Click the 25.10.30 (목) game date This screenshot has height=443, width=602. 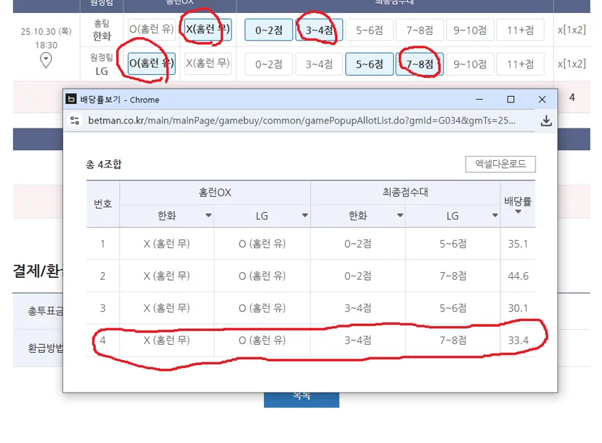coord(46,32)
